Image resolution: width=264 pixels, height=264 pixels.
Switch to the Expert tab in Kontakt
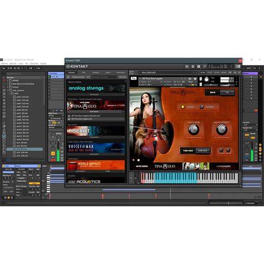click(108, 72)
